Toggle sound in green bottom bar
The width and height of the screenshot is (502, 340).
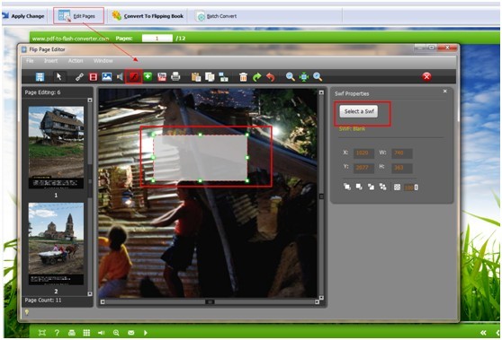coord(101,333)
